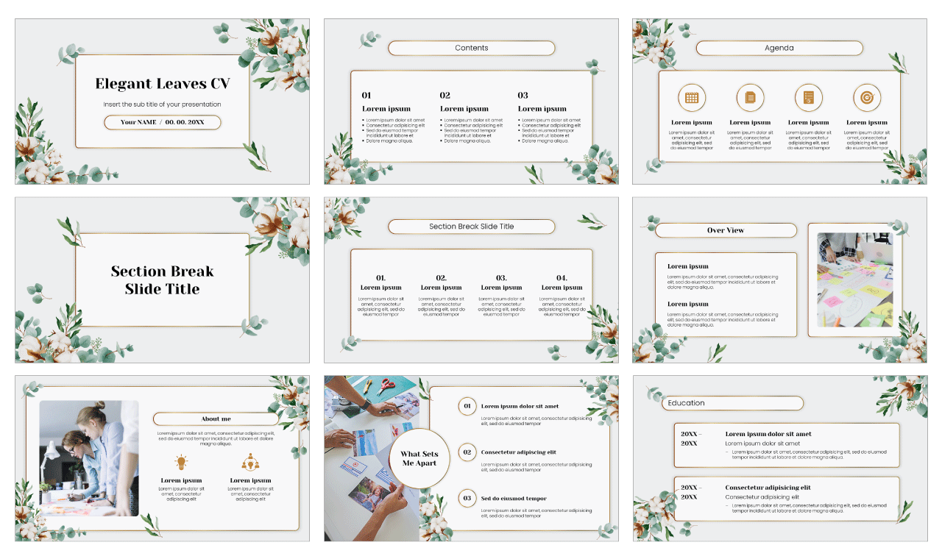
Task: Click the Contents title pill
Action: coord(472,48)
